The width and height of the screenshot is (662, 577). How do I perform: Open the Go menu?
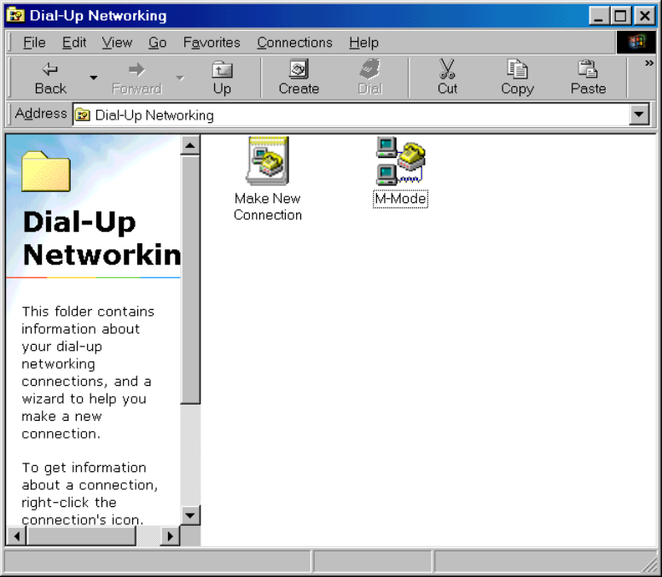(x=157, y=43)
